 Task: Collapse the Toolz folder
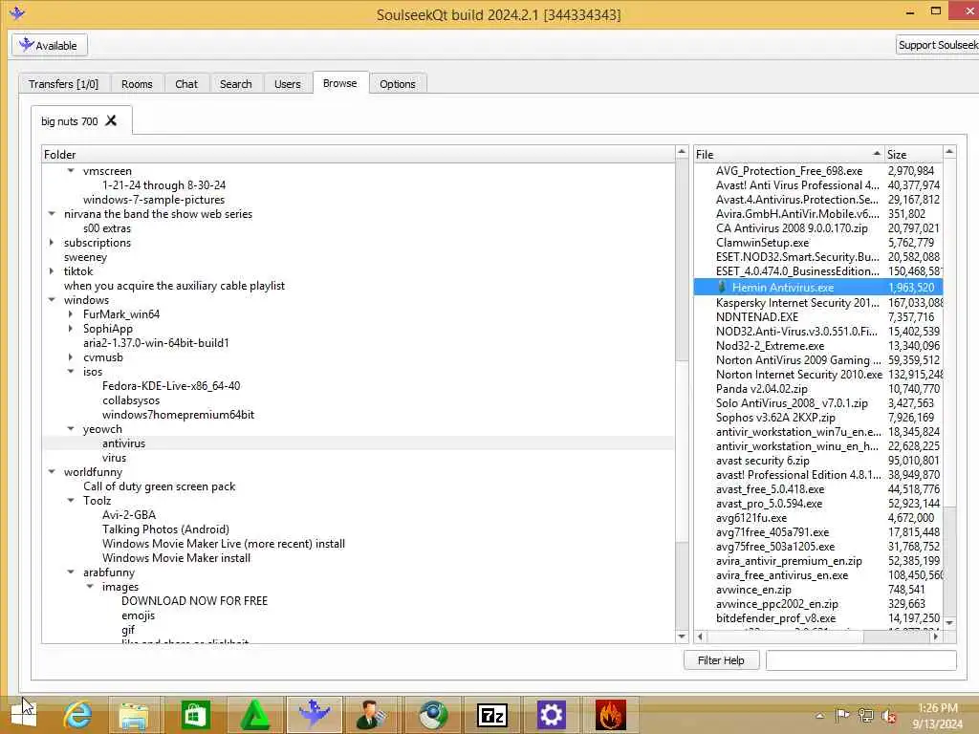(x=71, y=501)
